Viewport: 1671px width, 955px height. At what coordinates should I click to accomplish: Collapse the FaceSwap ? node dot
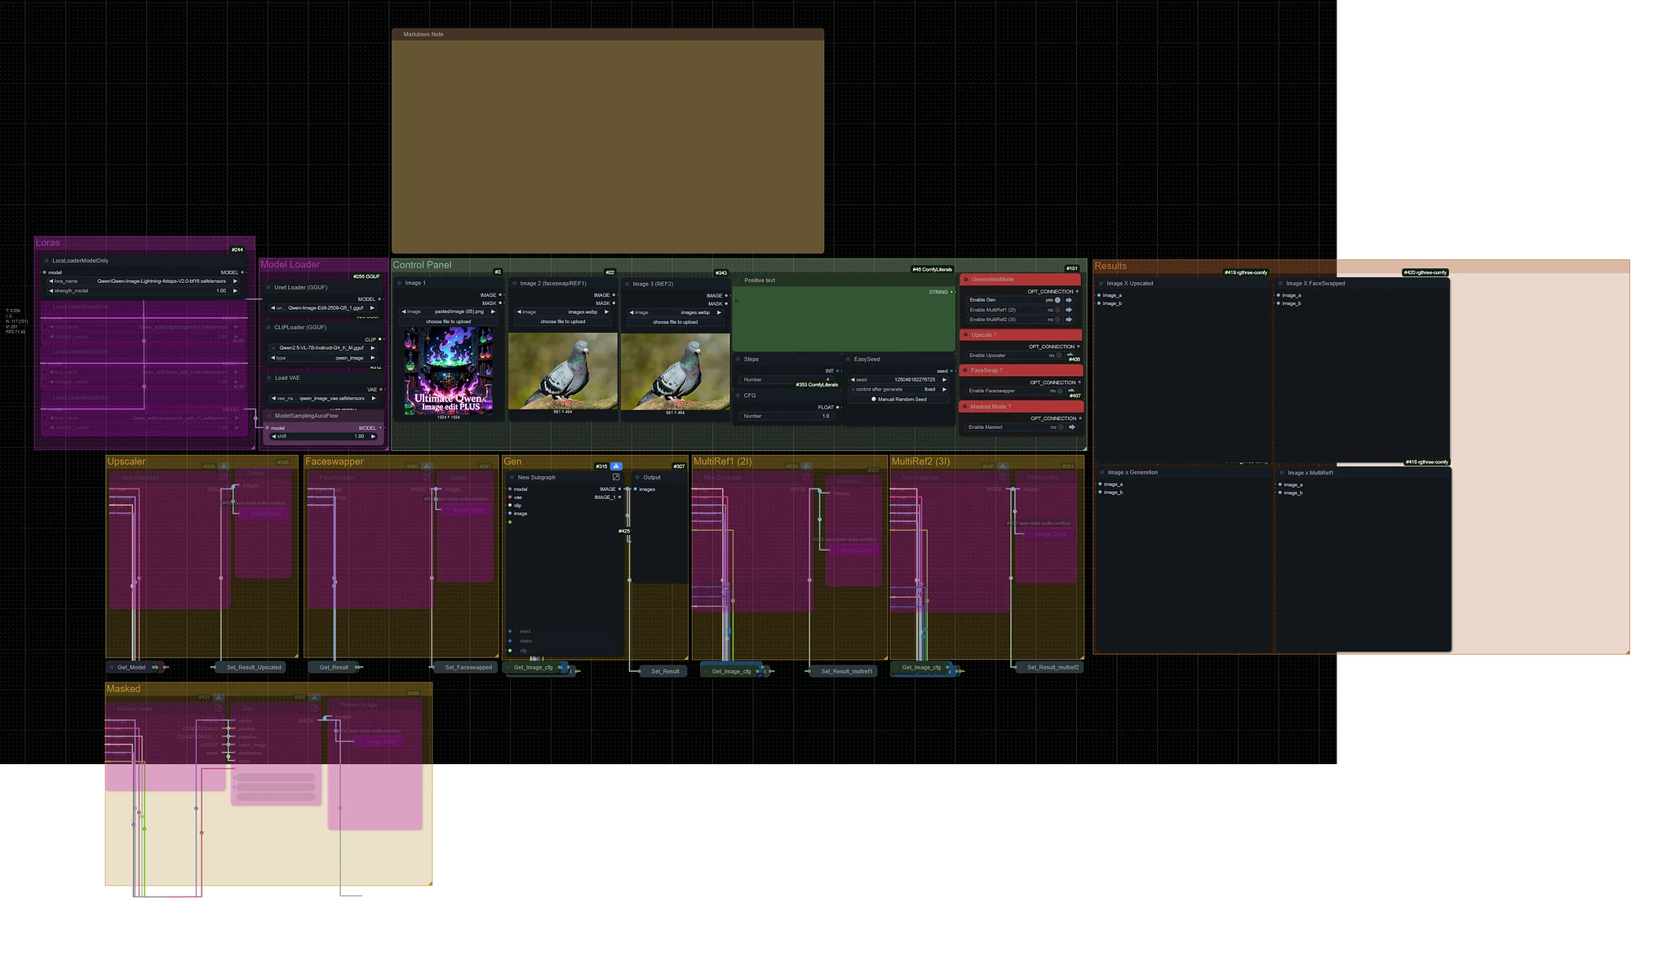tap(965, 370)
